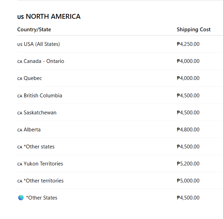The height and width of the screenshot is (219, 223).
Task: Click the Country/State column header
Action: pyautogui.click(x=34, y=30)
